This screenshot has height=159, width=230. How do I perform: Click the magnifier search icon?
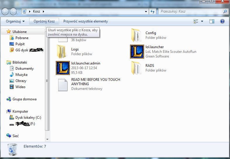[x=225, y=11]
